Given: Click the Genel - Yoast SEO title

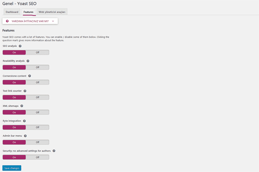Looking at the screenshot, I should pos(19,3).
